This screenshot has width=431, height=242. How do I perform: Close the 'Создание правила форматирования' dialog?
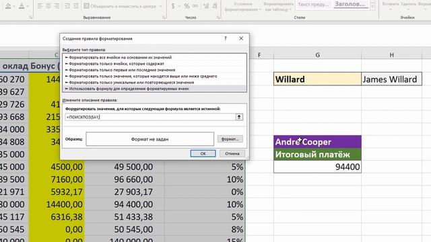pos(241,38)
